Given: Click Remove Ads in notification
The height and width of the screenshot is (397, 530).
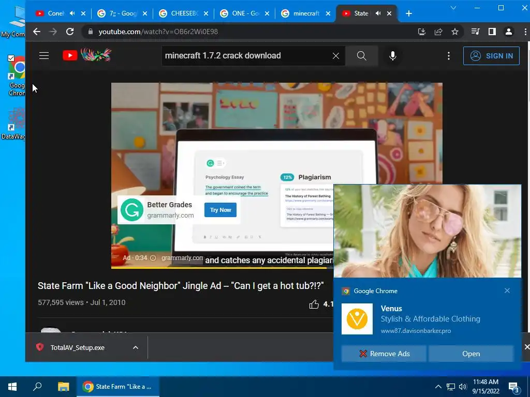Looking at the screenshot, I should click(x=384, y=354).
